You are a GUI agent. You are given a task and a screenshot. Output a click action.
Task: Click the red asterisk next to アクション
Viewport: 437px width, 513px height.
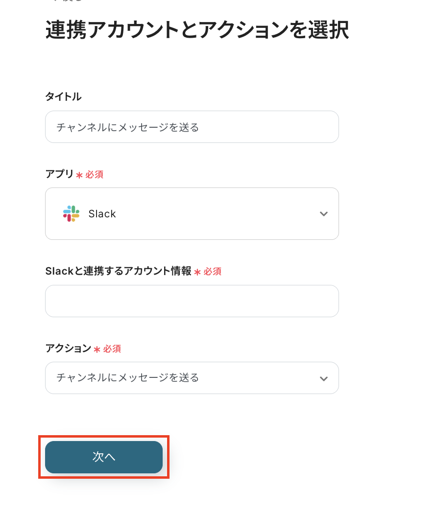[x=97, y=350]
